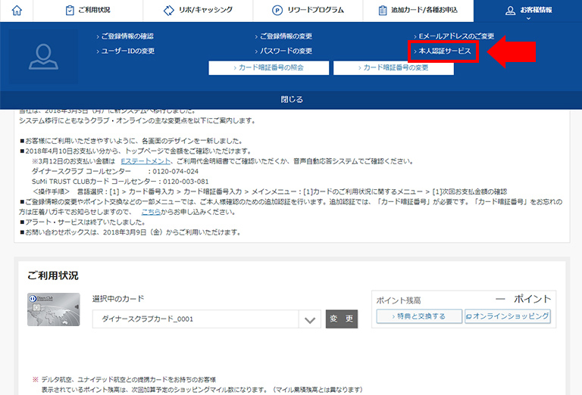The height and width of the screenshot is (395, 582).
Task: Open the ご利用状況 navigation tab
Action: tap(88, 11)
